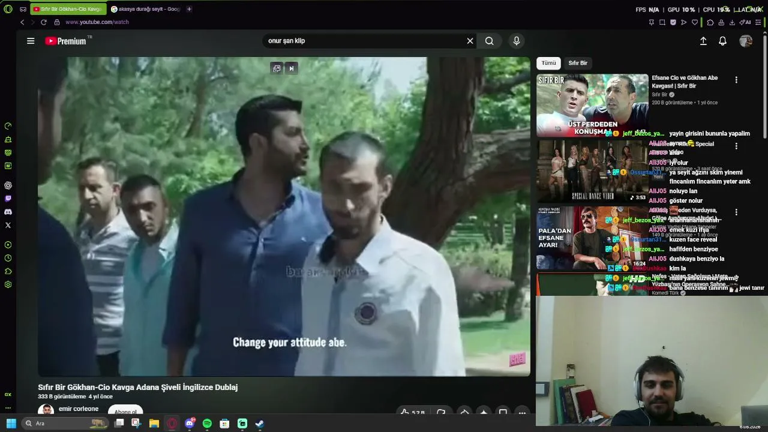
Task: Open the 'Special Dance Video' thumbnail
Action: 592,171
